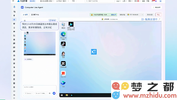This screenshot has width=177, height=100.
Task: Click the flask icon in the left sidebar
Action: pyautogui.click(x=14, y=71)
